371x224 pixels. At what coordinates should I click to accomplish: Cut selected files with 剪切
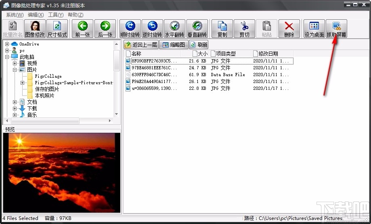pos(244,29)
